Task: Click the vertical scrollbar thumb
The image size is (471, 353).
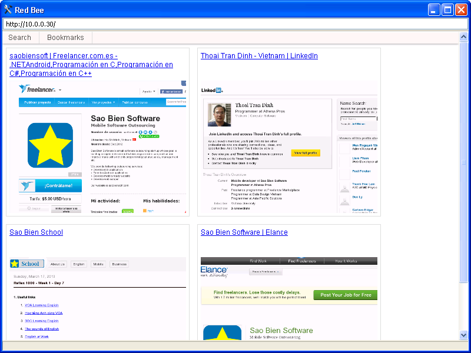Action: tap(463, 162)
